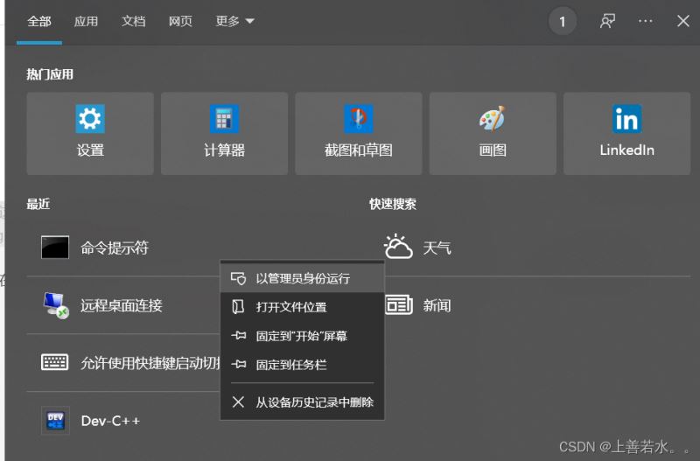Open the three-dots more options menu
The width and height of the screenshot is (700, 461).
[646, 22]
